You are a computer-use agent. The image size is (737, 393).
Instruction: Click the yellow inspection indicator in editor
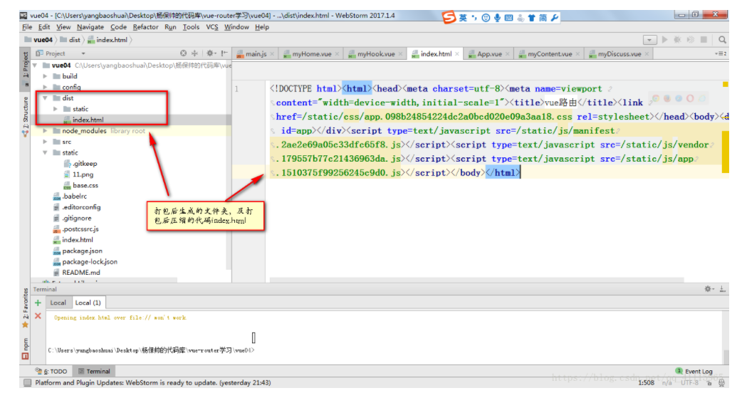725,85
